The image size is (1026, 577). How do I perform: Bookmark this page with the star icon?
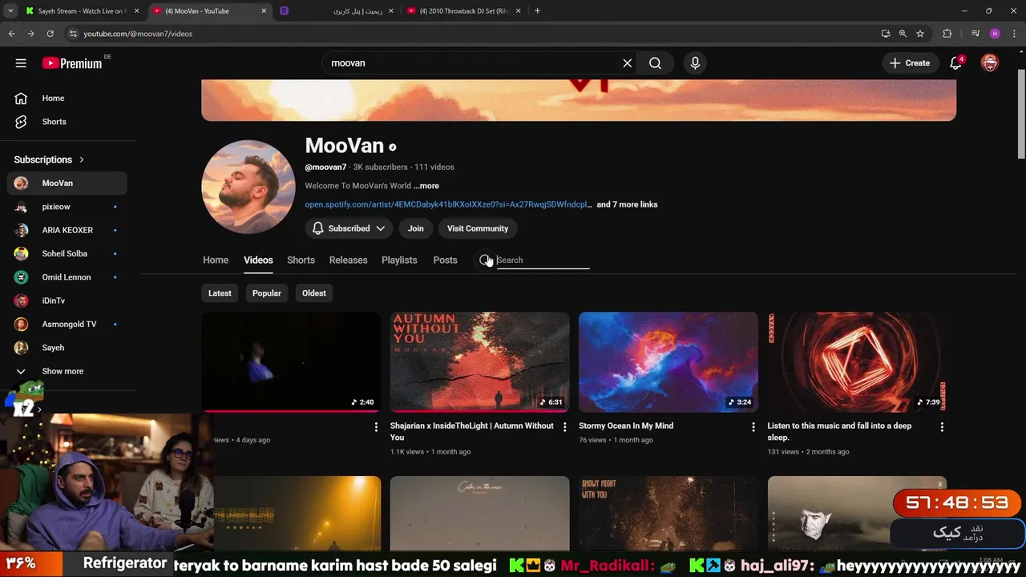click(920, 34)
